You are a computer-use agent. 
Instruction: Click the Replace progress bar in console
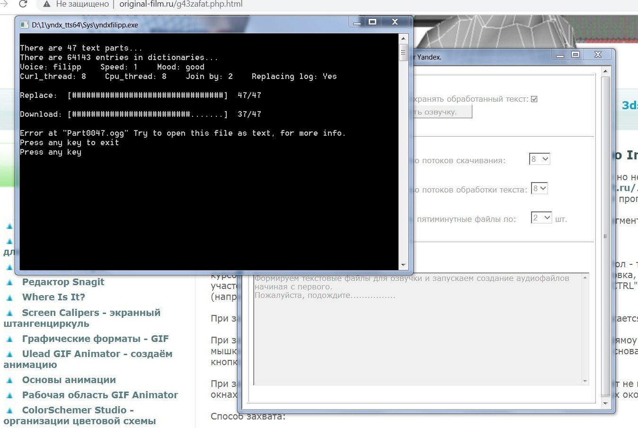coord(148,96)
